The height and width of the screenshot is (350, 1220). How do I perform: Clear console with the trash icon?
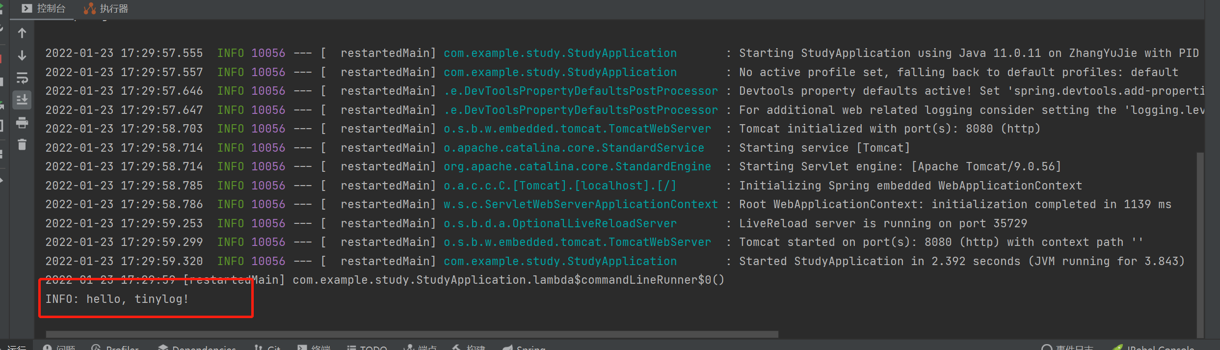22,145
